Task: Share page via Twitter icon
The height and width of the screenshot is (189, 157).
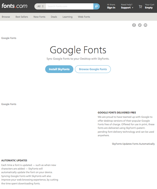Action: (140, 25)
